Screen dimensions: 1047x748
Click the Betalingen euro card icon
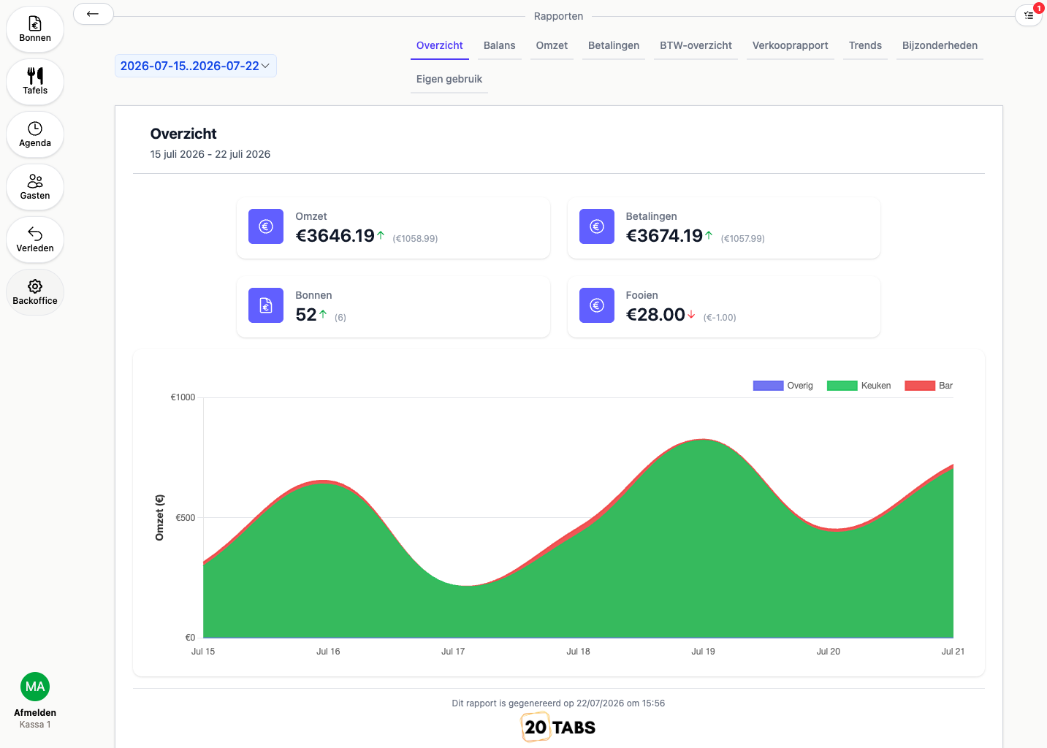597,226
